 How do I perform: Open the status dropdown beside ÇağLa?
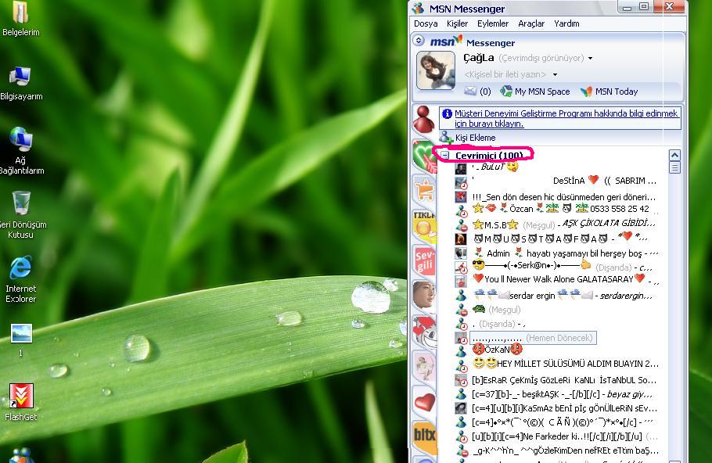coord(590,58)
